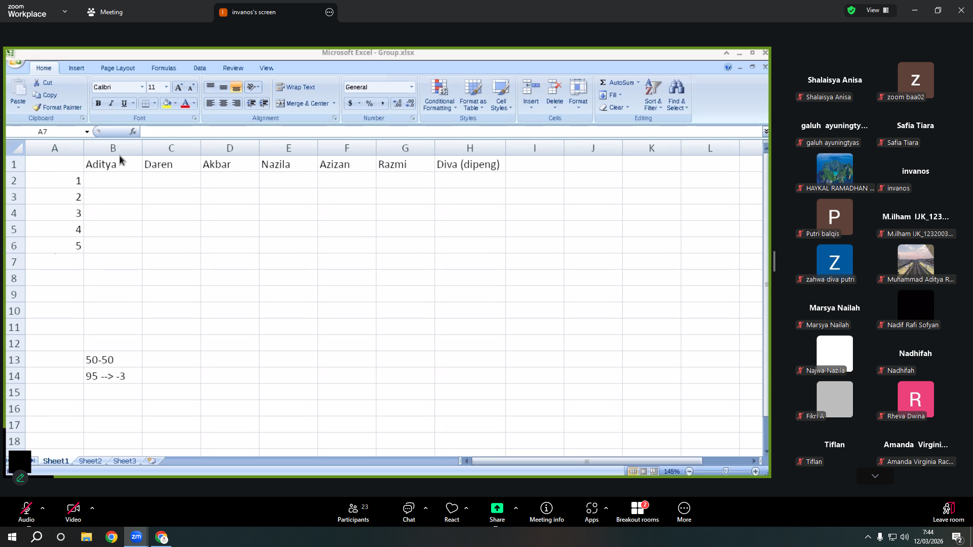The image size is (973, 547).
Task: Toggle Bottom Align vertical alignment
Action: (236, 87)
